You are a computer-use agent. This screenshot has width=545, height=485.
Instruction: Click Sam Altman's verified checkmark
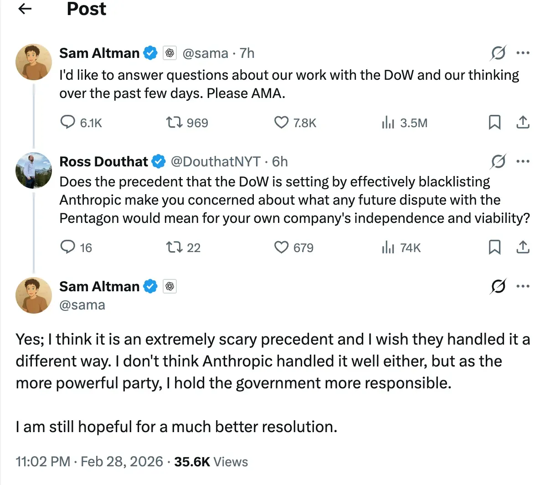pyautogui.click(x=150, y=53)
